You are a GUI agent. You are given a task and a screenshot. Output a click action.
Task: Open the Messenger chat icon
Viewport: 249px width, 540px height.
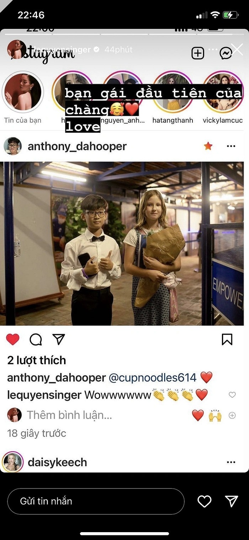tap(226, 54)
